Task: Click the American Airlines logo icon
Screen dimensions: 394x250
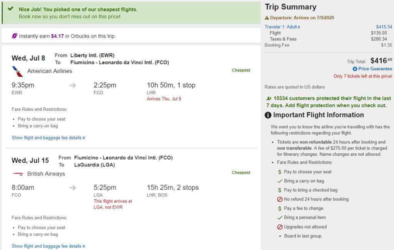Action: pyautogui.click(x=17, y=71)
